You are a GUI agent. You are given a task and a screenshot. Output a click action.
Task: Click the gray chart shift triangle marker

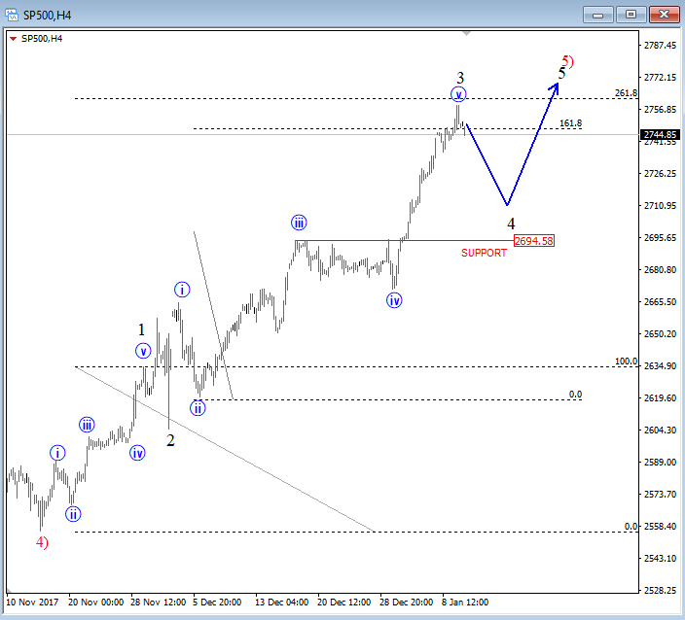tap(469, 34)
